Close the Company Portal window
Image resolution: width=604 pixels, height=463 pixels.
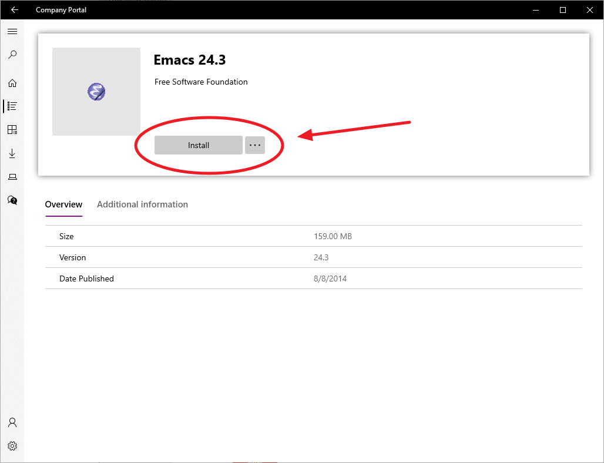click(x=590, y=10)
